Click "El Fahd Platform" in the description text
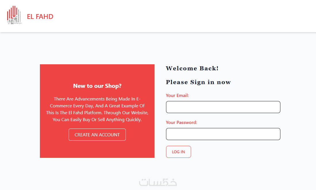This screenshot has height=190, width=316. [x=85, y=113]
